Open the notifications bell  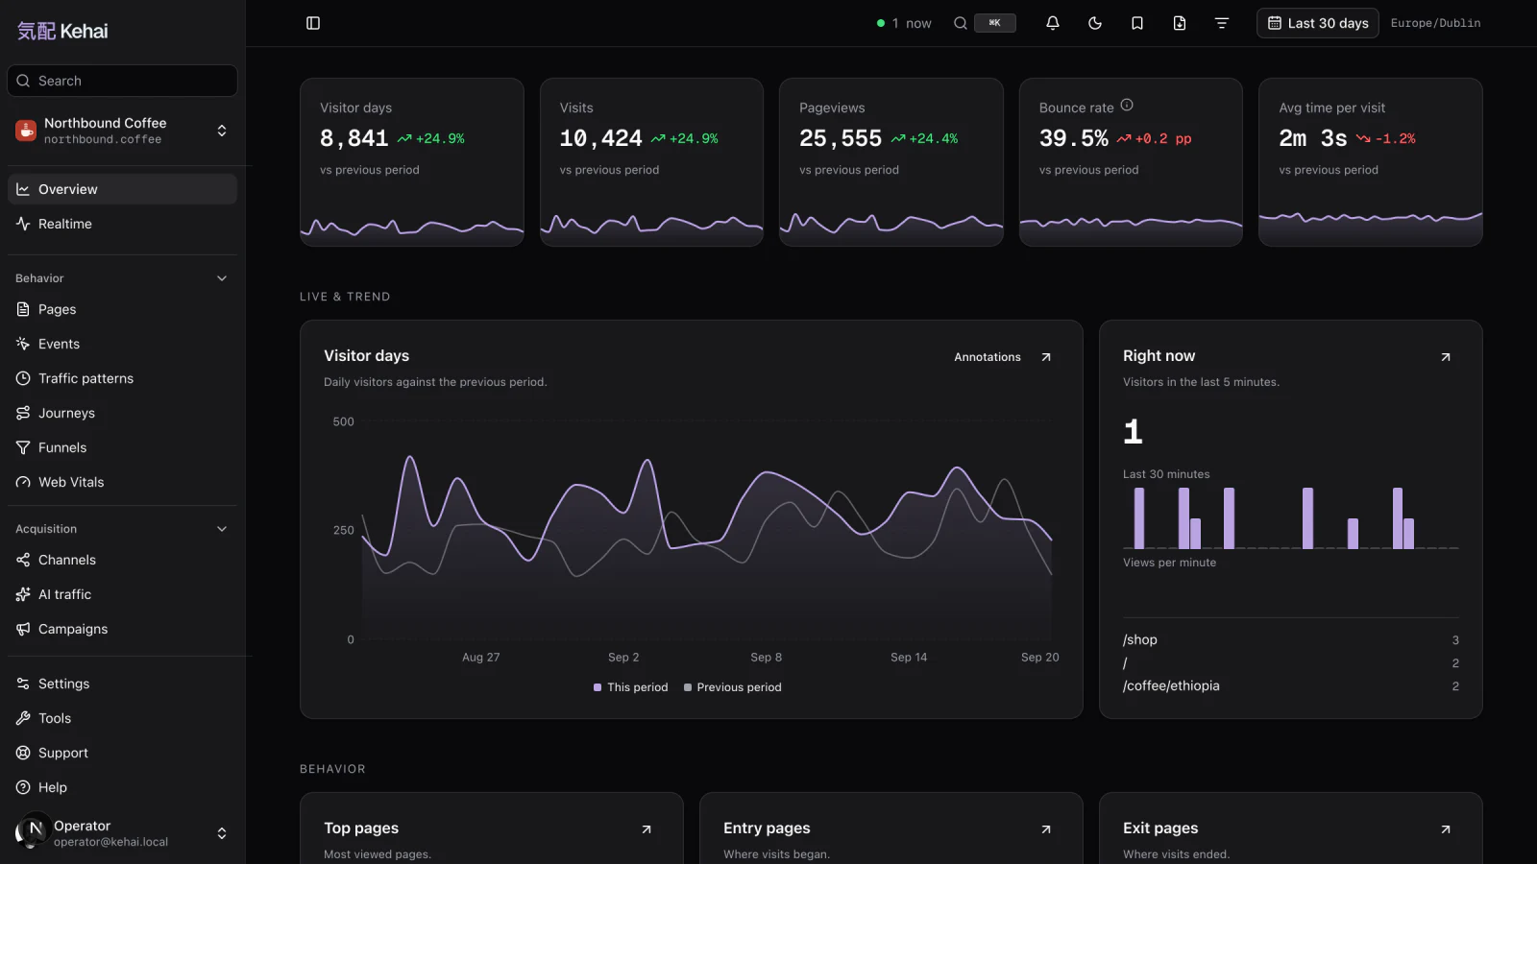1053,23
